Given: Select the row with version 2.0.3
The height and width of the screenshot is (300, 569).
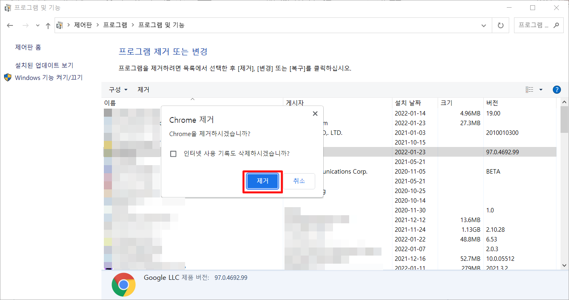Looking at the screenshot, I should (x=329, y=249).
